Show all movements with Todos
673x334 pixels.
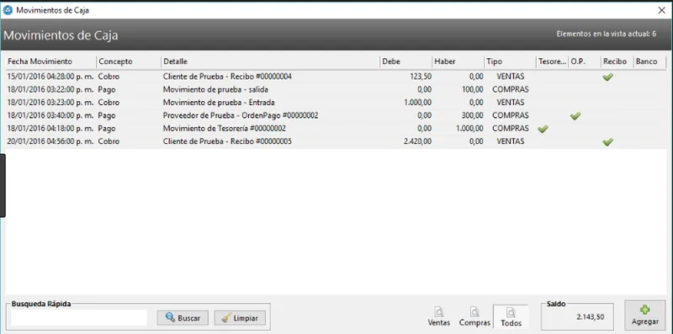point(511,316)
